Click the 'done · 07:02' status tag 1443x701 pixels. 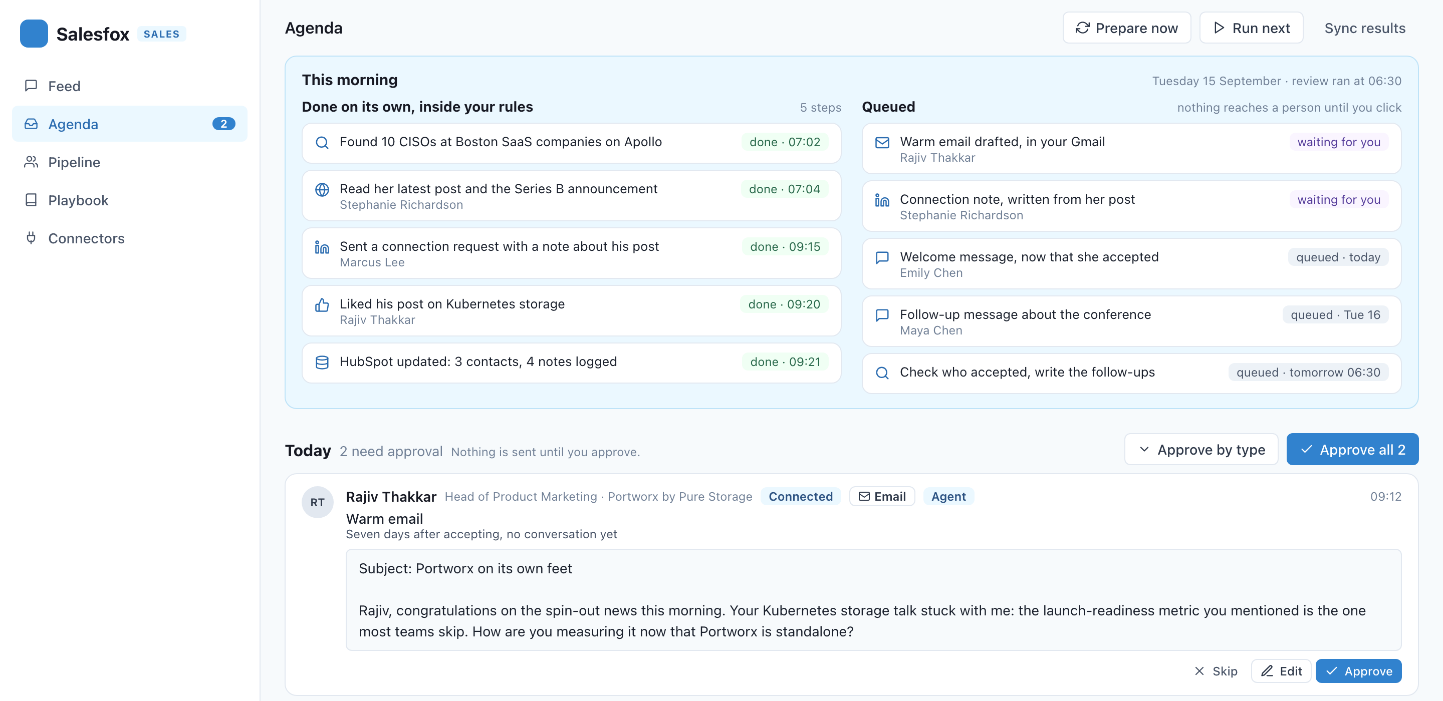785,142
